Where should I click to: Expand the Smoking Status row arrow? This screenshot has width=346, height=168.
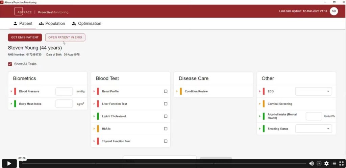click(x=260, y=129)
